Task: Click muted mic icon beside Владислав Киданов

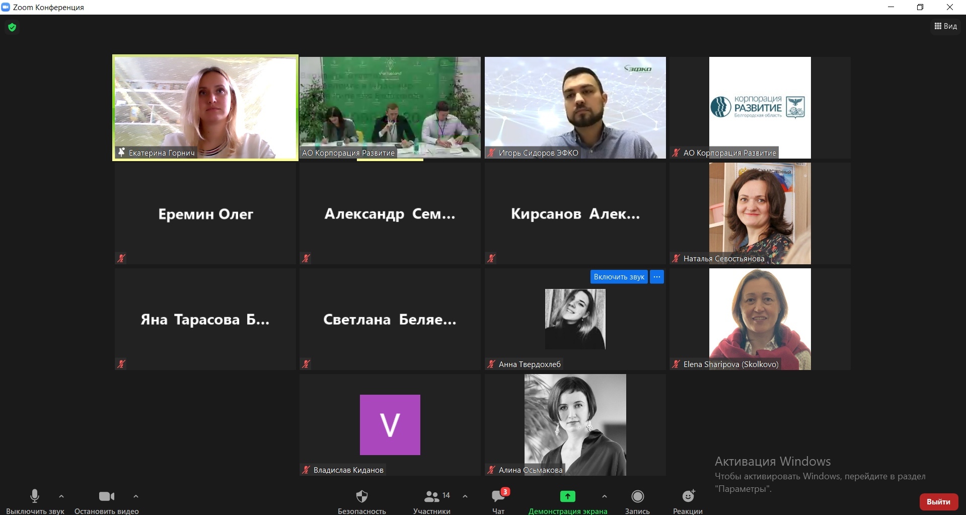Action: 306,470
